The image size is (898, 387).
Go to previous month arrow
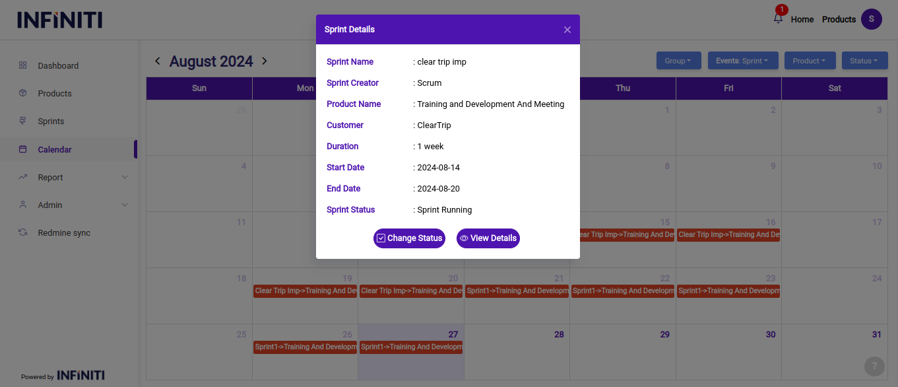point(157,61)
